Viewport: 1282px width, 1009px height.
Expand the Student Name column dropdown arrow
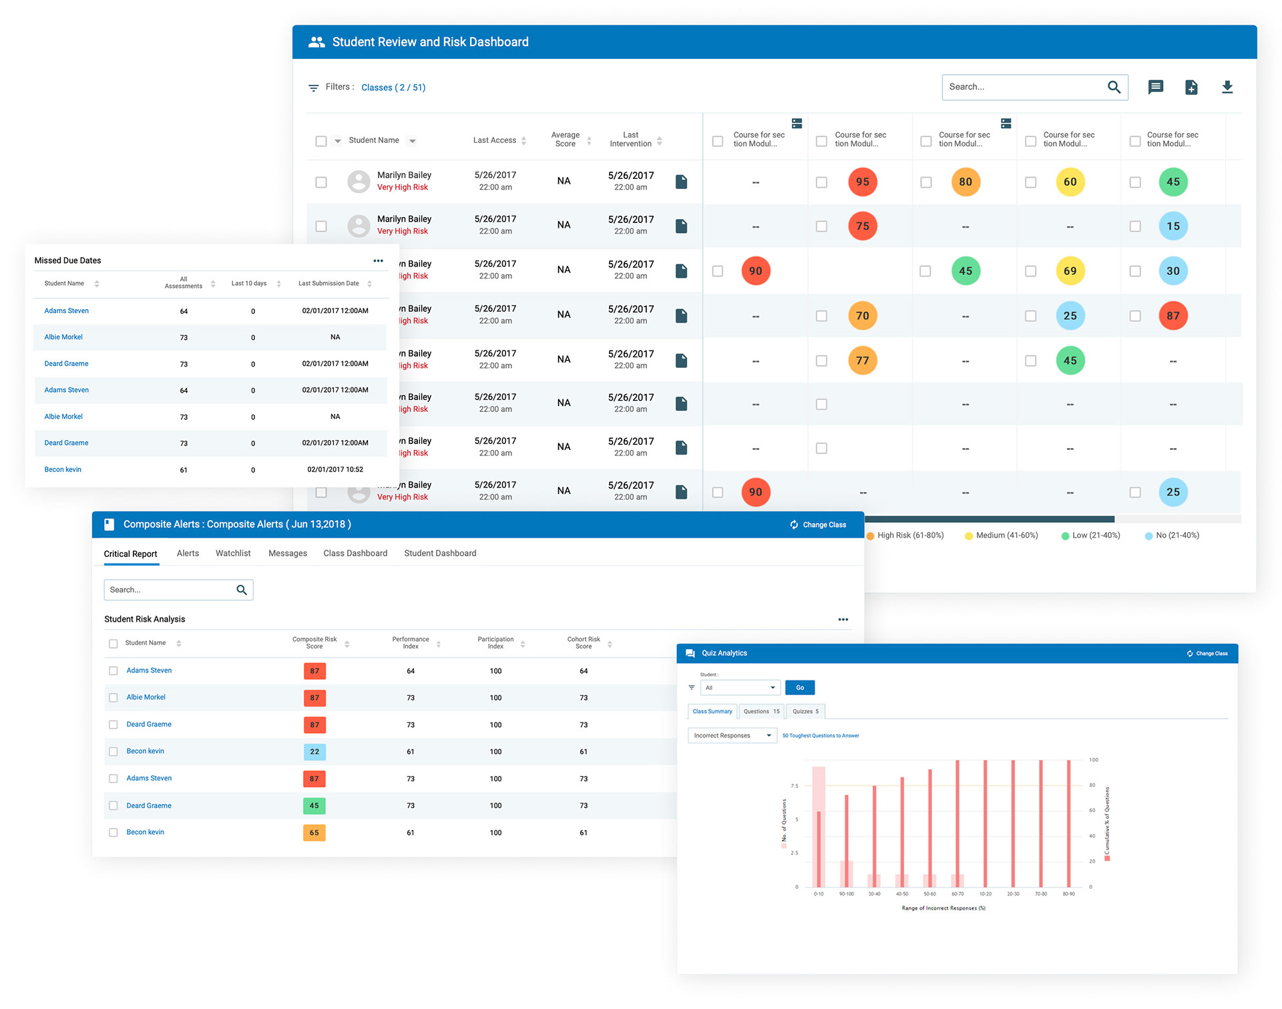coord(413,141)
